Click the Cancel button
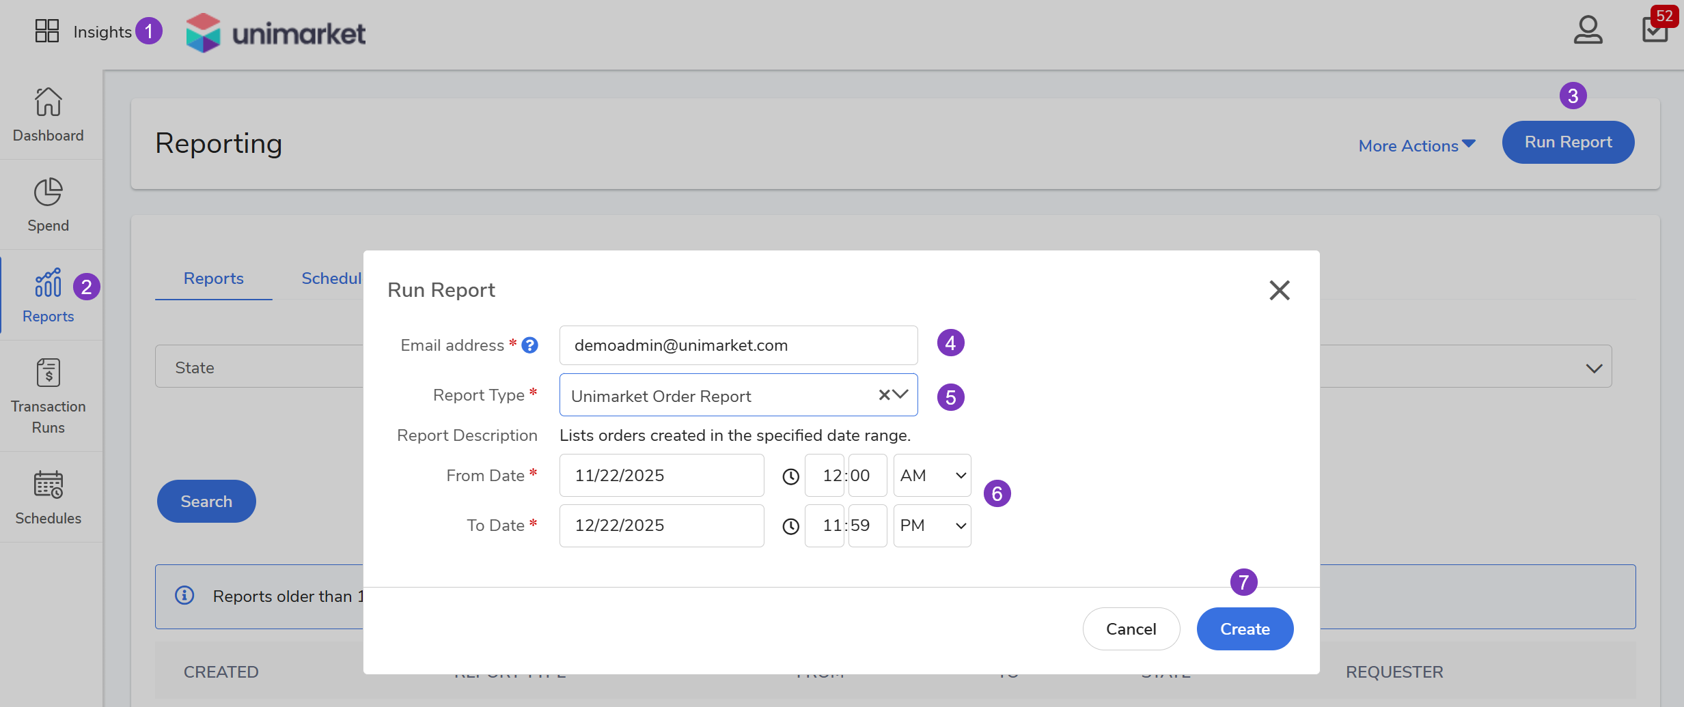 pos(1131,629)
